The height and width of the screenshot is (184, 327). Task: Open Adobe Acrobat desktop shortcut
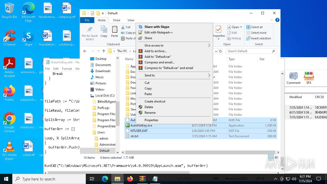point(9,67)
